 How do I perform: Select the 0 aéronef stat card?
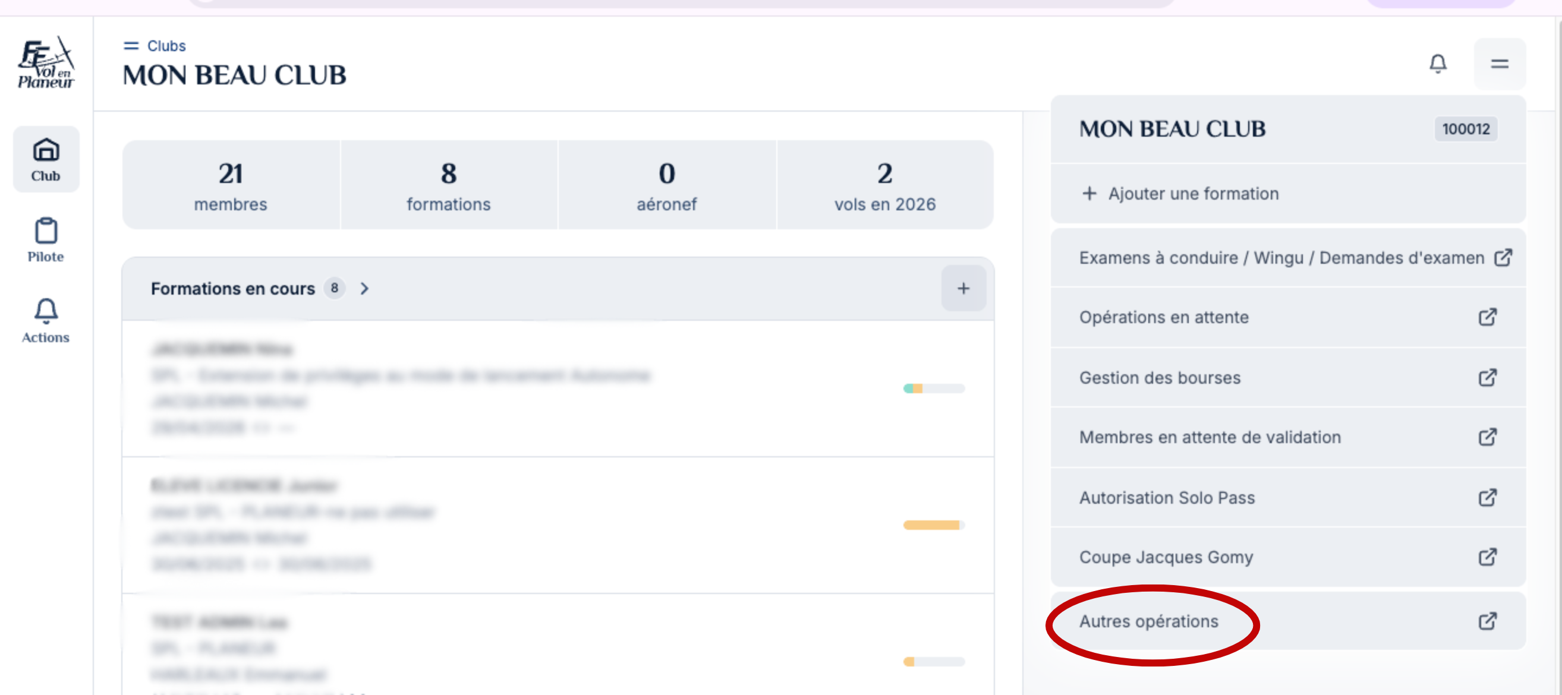(667, 185)
